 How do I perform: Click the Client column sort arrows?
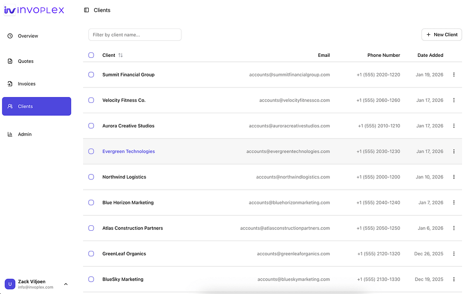point(121,55)
